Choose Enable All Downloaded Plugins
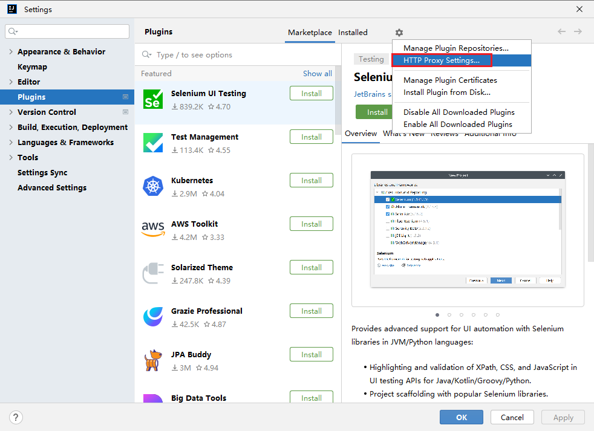The height and width of the screenshot is (431, 594). [x=462, y=125]
